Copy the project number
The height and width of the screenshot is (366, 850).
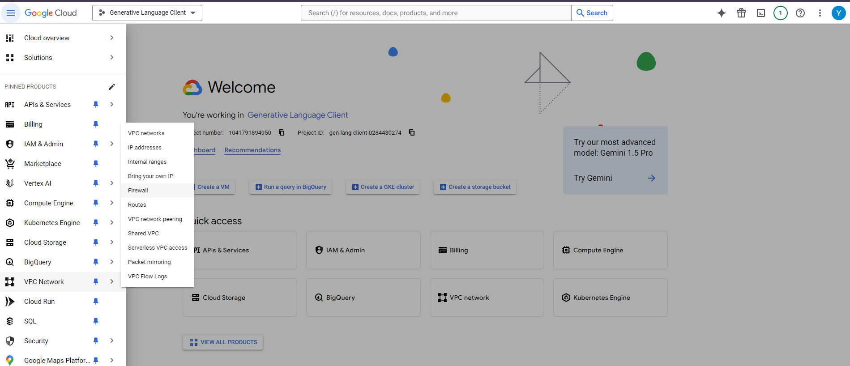(282, 132)
